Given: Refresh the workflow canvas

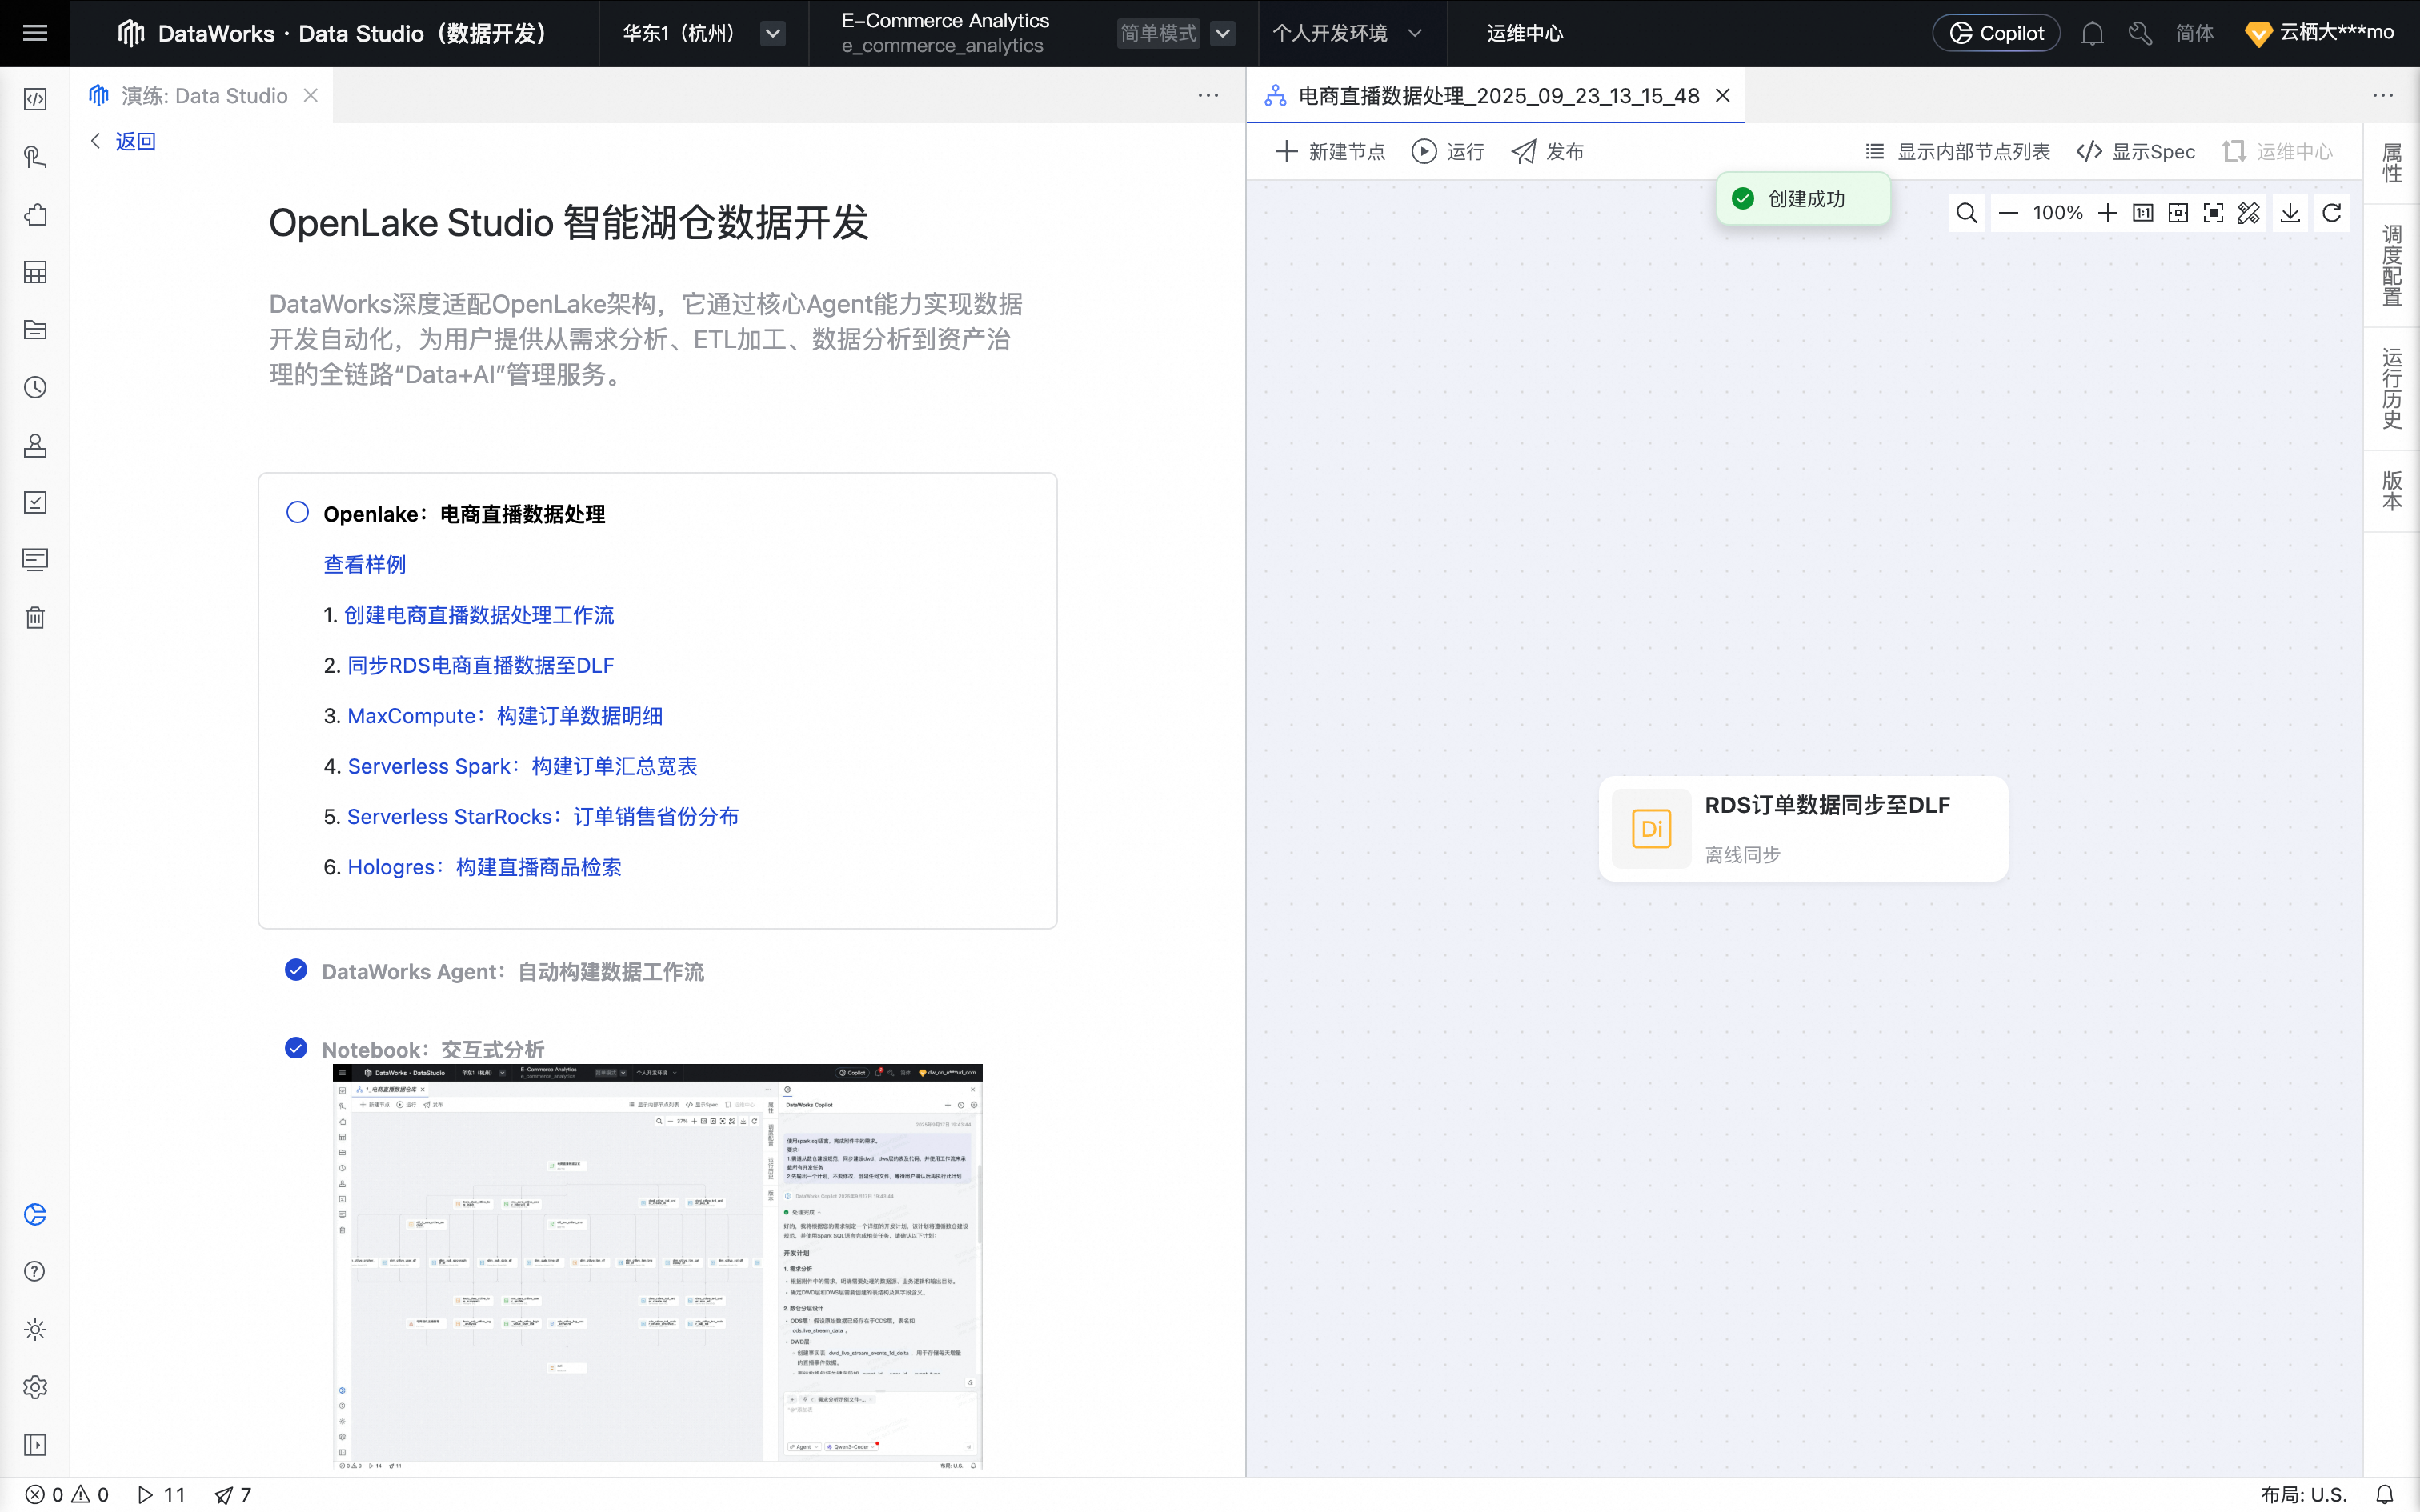Looking at the screenshot, I should (x=2331, y=213).
